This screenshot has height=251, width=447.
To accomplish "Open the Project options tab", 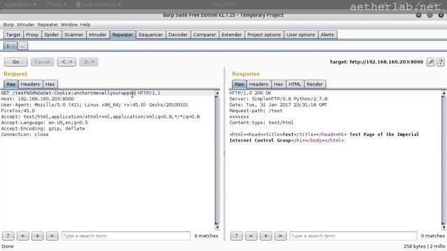I will 264,35.
